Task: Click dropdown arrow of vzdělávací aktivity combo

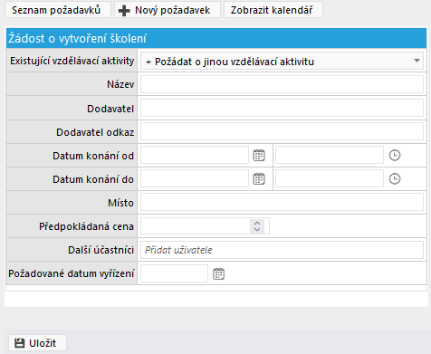Action: [x=417, y=61]
